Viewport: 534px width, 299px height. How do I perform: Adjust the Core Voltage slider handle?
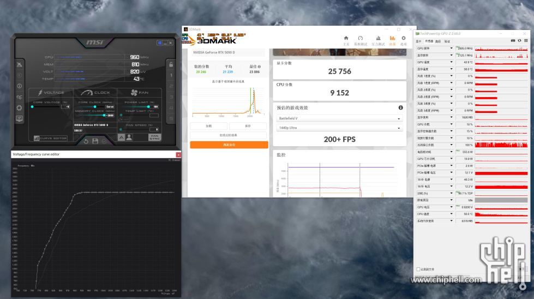[32, 106]
